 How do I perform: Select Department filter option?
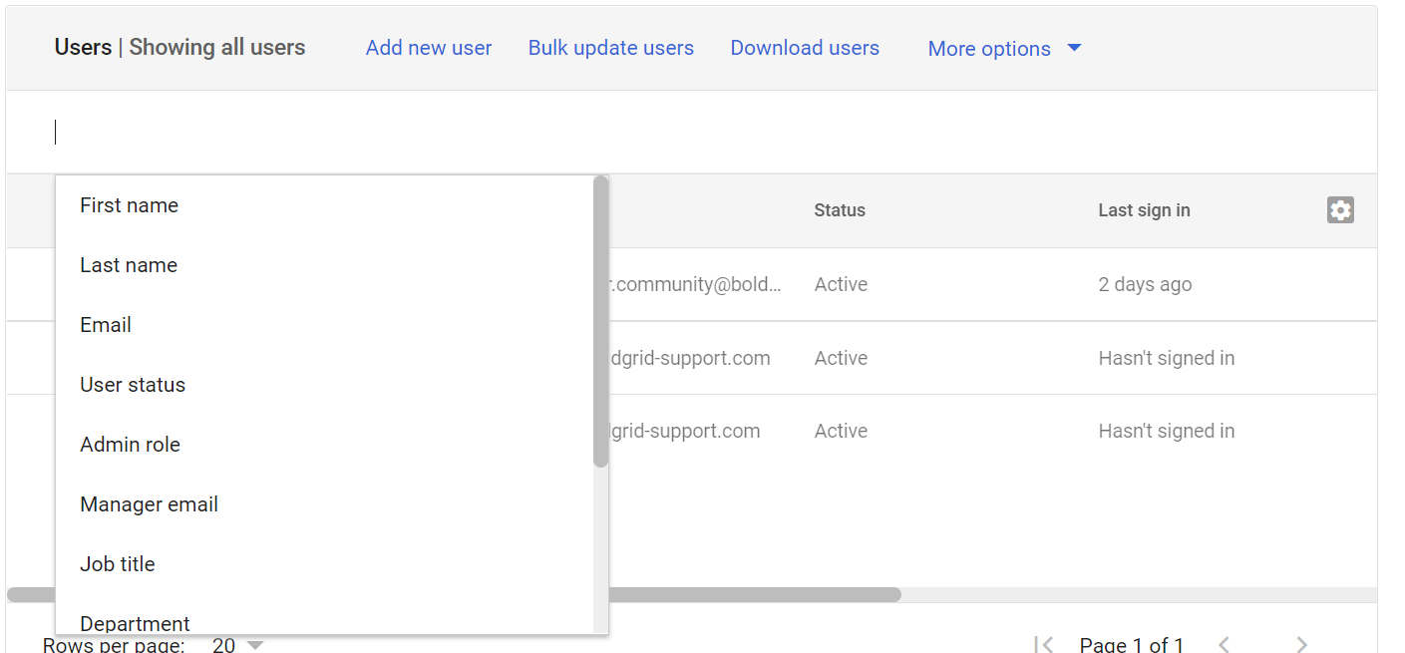(135, 623)
